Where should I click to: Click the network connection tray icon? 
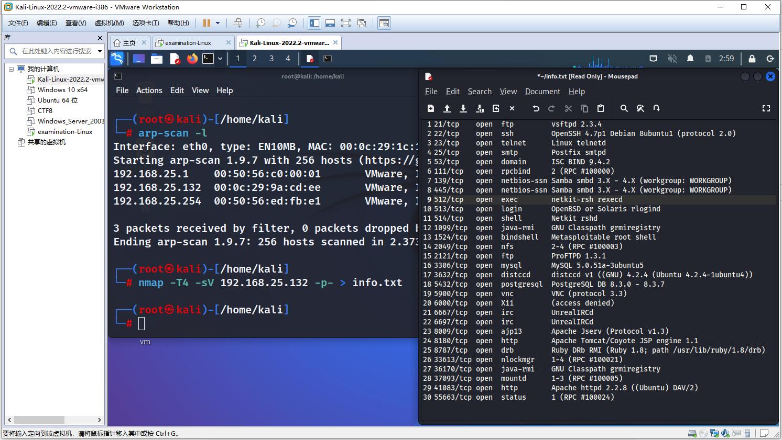653,59
